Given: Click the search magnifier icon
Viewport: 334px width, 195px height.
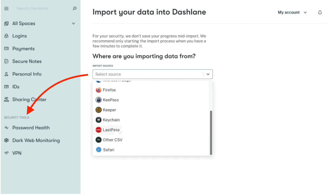Looking at the screenshot, I should point(74,9).
